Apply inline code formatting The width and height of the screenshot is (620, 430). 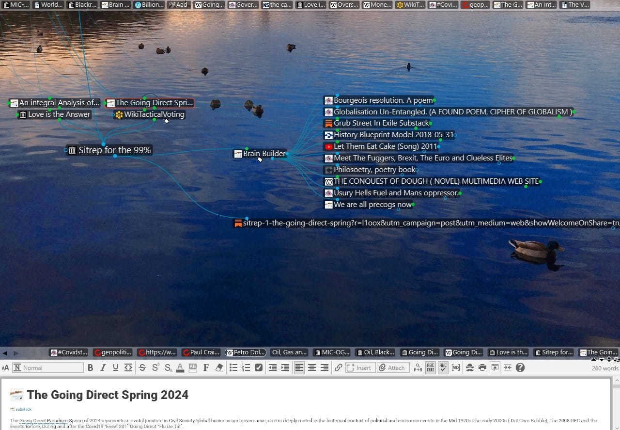[128, 367]
